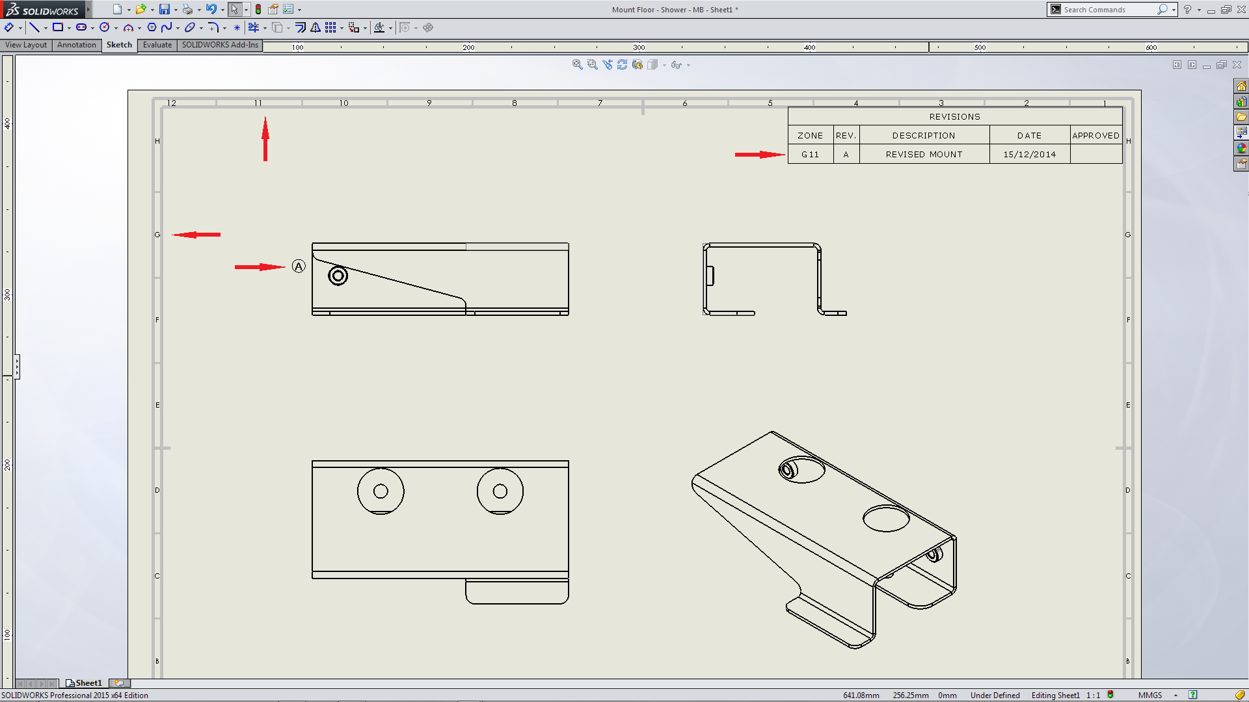This screenshot has width=1249, height=702.
Task: Switch to the Annotation tab
Action: click(76, 45)
